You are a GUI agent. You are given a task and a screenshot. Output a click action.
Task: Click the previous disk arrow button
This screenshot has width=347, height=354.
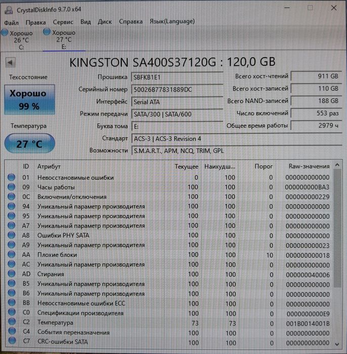(11, 62)
